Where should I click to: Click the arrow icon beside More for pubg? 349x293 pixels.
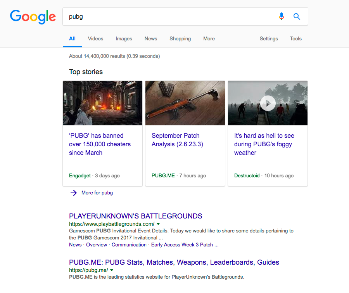pyautogui.click(x=73, y=193)
